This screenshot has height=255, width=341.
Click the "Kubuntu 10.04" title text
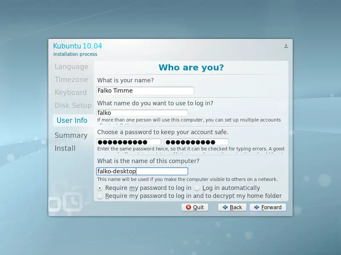point(78,46)
